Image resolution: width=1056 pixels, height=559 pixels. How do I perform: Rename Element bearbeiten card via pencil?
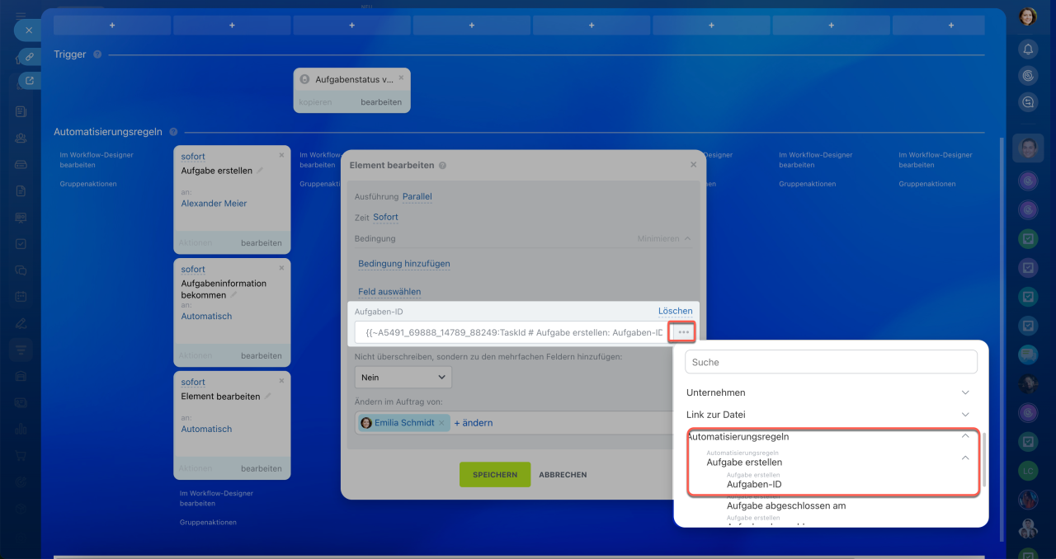point(268,397)
